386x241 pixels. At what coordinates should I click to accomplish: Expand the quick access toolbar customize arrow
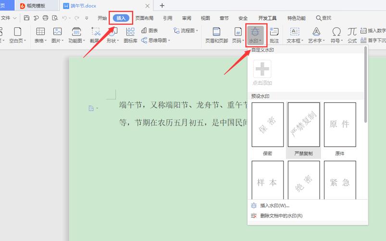pos(87,18)
